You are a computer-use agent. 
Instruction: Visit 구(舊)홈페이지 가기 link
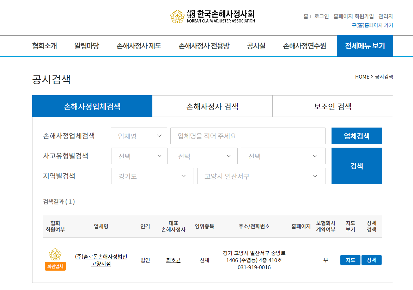[x=372, y=25]
